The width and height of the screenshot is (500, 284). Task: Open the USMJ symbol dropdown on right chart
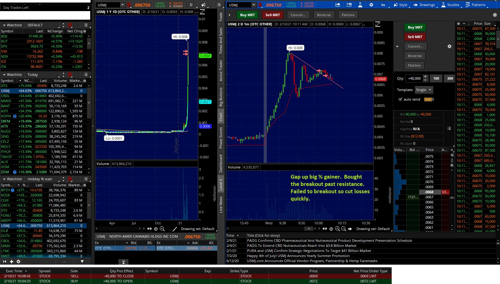[253, 5]
